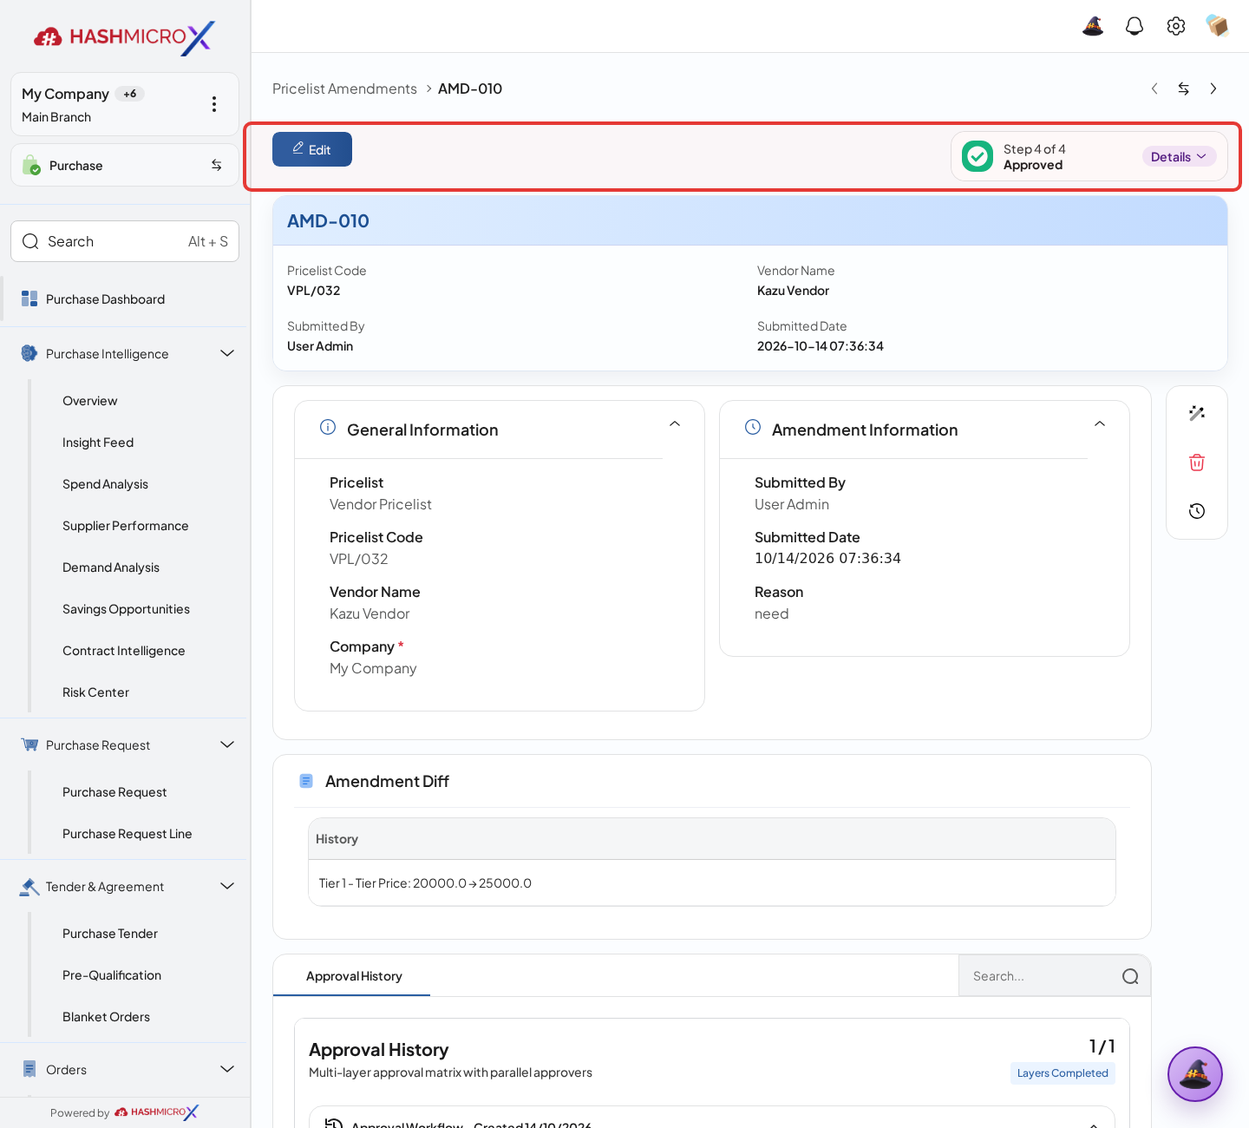
Task: Click the HashMicro logo
Action: [x=125, y=37]
